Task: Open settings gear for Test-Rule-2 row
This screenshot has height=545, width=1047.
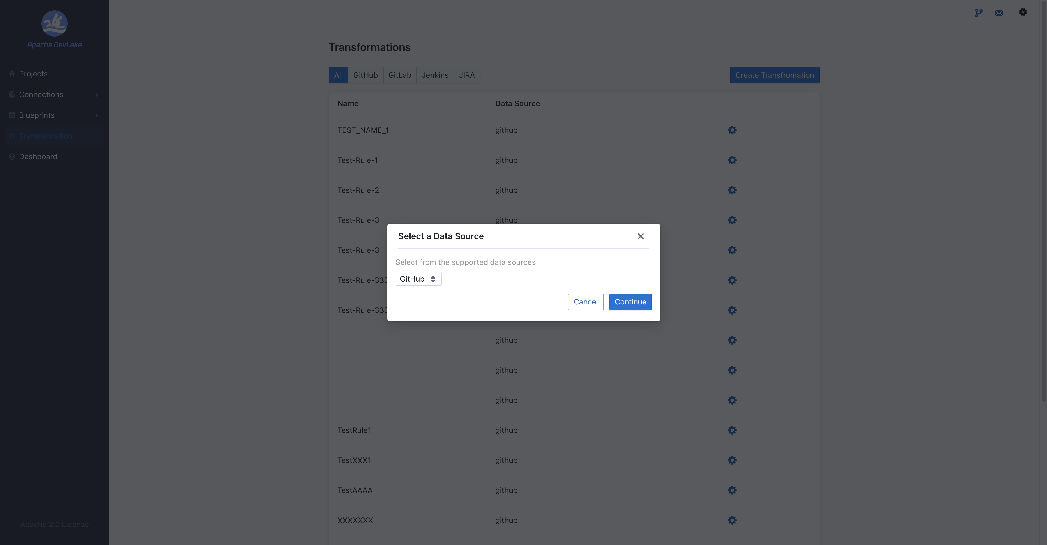Action: coord(732,190)
